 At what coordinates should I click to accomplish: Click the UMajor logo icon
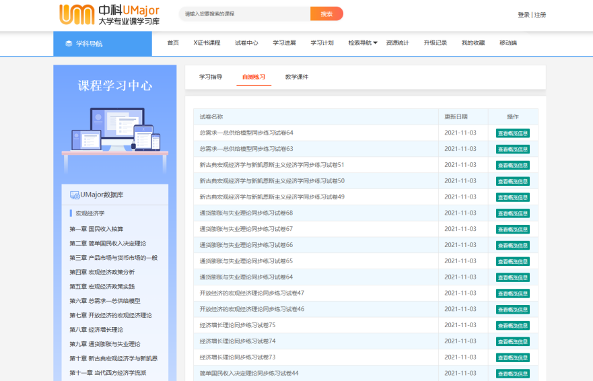tap(76, 14)
